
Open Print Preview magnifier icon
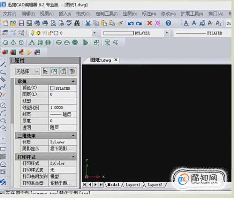53,23
